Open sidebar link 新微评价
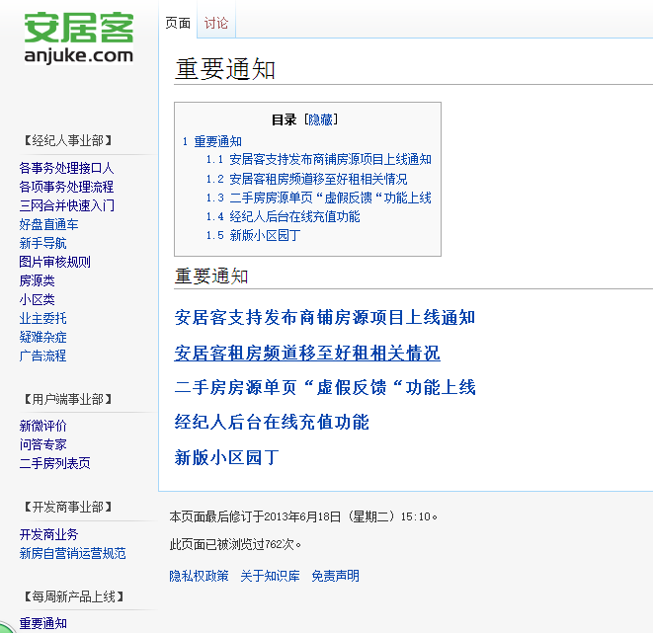653x633 pixels. click(42, 426)
